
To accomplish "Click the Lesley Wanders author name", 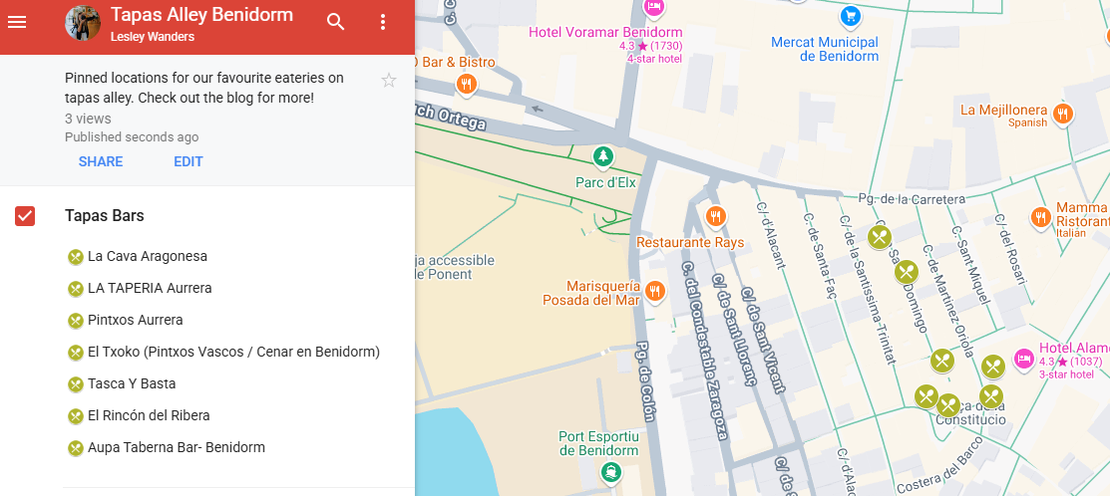I will (x=153, y=37).
